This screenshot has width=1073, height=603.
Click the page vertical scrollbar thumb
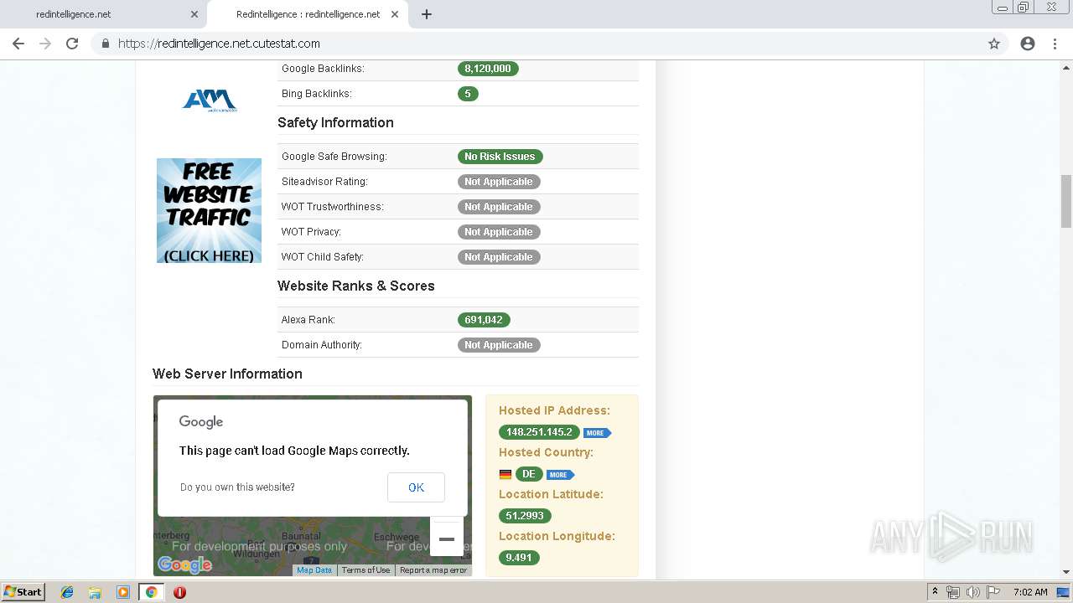(x=1066, y=201)
